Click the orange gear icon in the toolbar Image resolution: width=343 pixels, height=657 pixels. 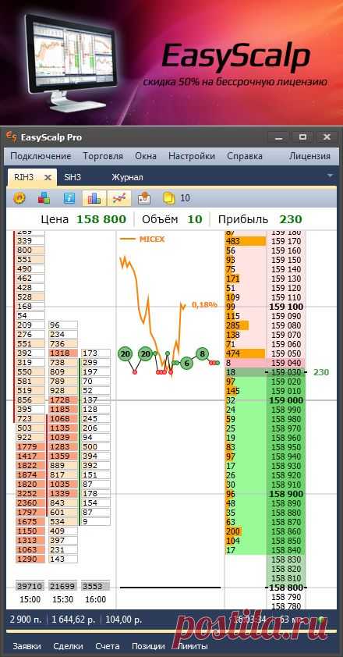click(19, 197)
